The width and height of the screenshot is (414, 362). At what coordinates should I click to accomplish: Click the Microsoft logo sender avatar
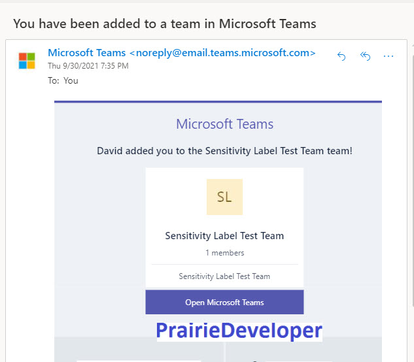click(x=27, y=61)
